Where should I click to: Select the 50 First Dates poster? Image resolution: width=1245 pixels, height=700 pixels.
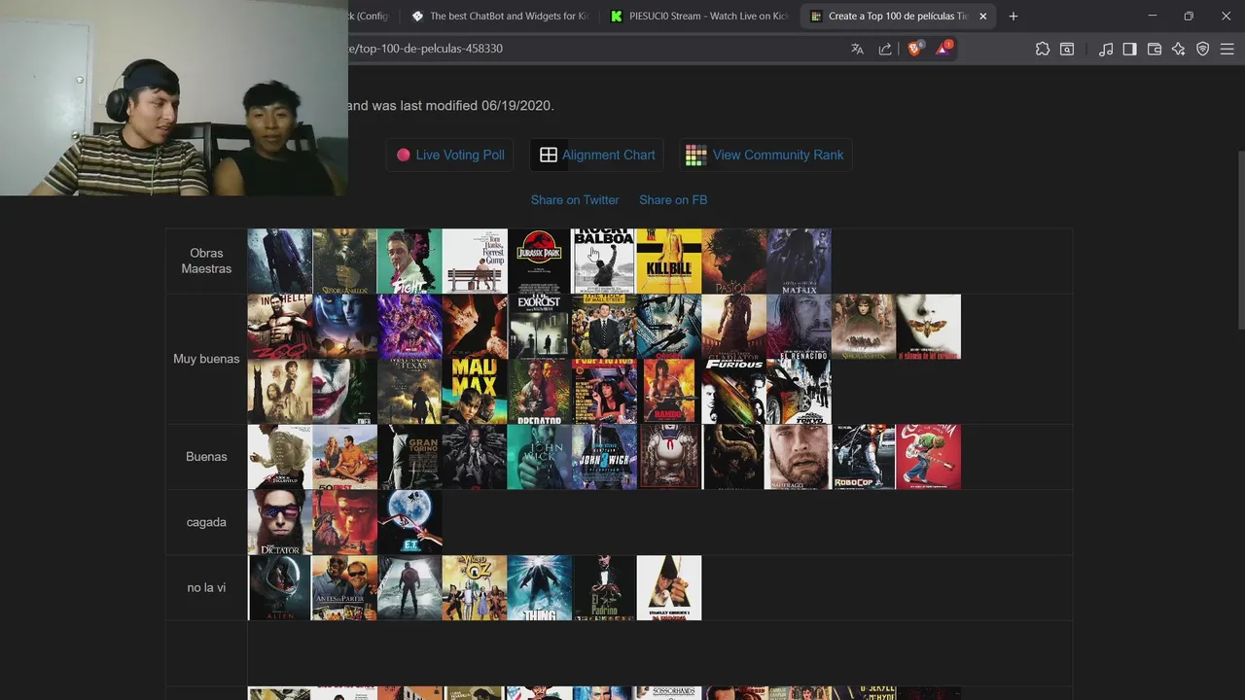[x=344, y=456]
